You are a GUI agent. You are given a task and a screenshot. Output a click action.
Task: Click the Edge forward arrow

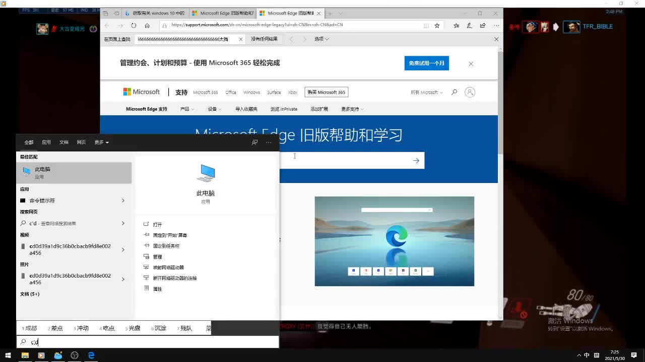point(120,25)
